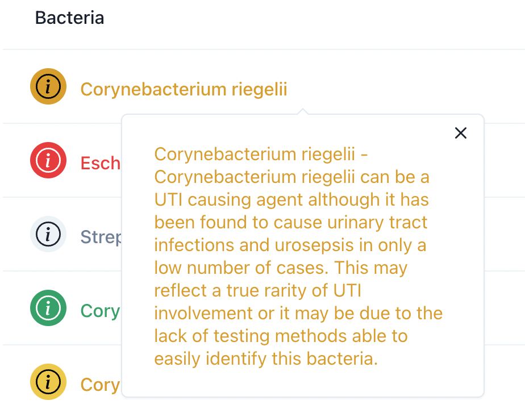Click the popover arrow pointer below riegelii
The height and width of the screenshot is (417, 525).
point(303,111)
